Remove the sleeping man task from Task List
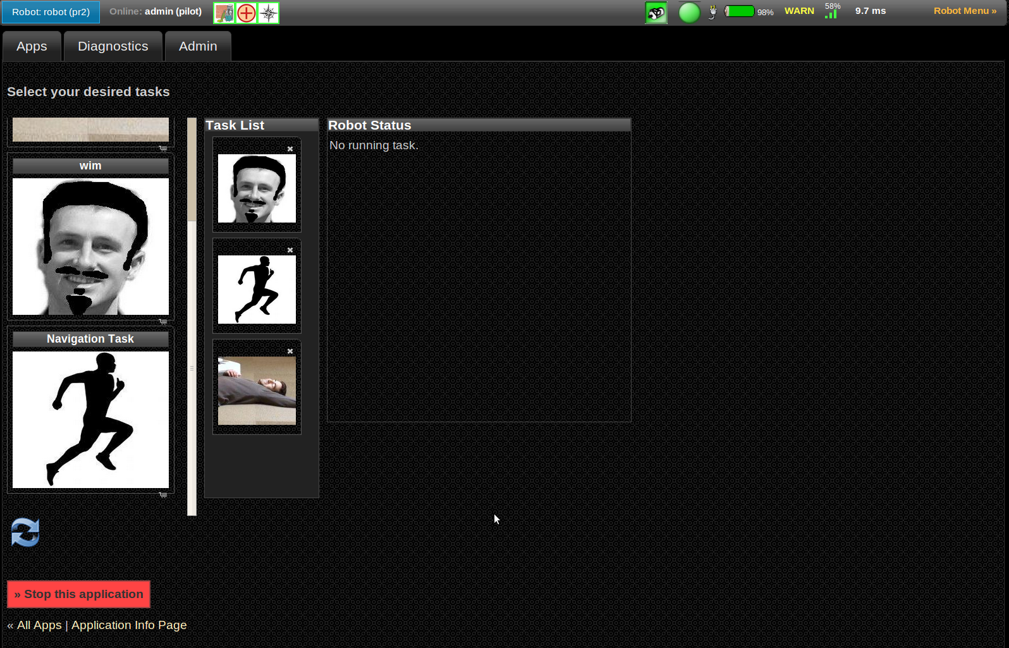 (290, 352)
